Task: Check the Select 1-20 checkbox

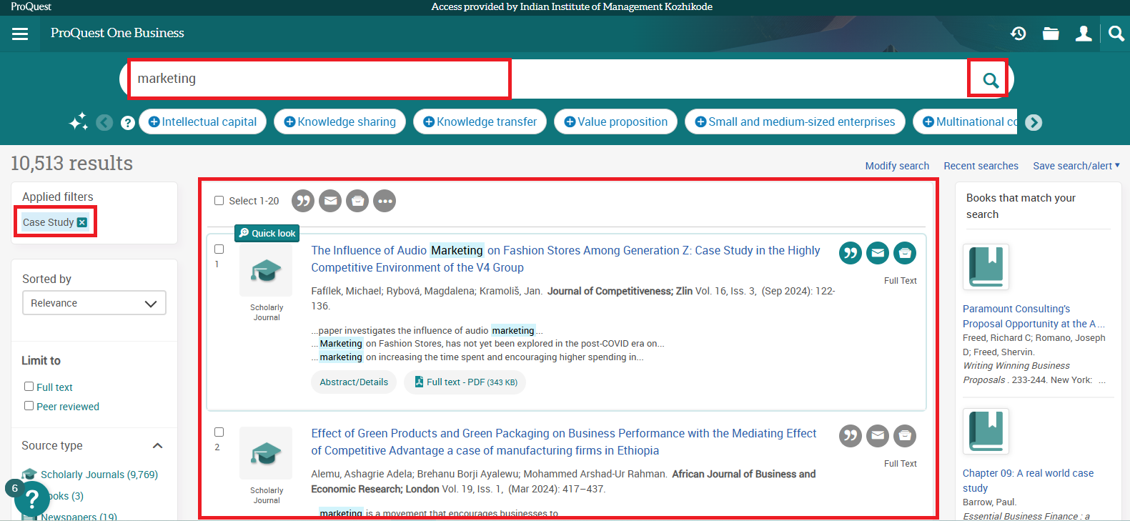Action: point(219,201)
